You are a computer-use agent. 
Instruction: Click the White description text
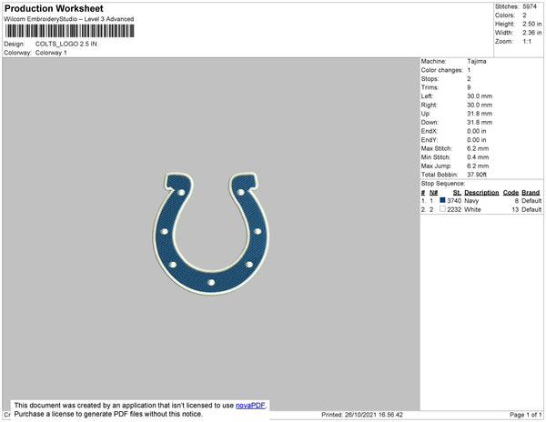point(472,209)
